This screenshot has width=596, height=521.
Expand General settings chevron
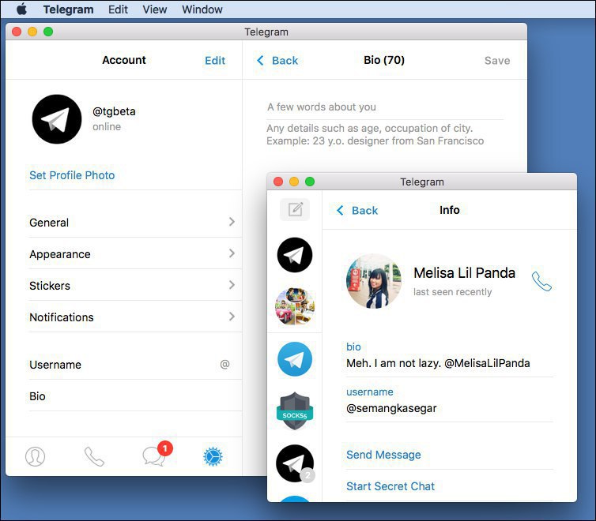[232, 222]
